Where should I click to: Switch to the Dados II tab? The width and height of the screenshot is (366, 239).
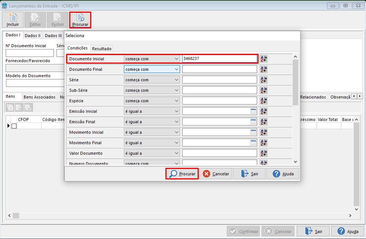33,36
